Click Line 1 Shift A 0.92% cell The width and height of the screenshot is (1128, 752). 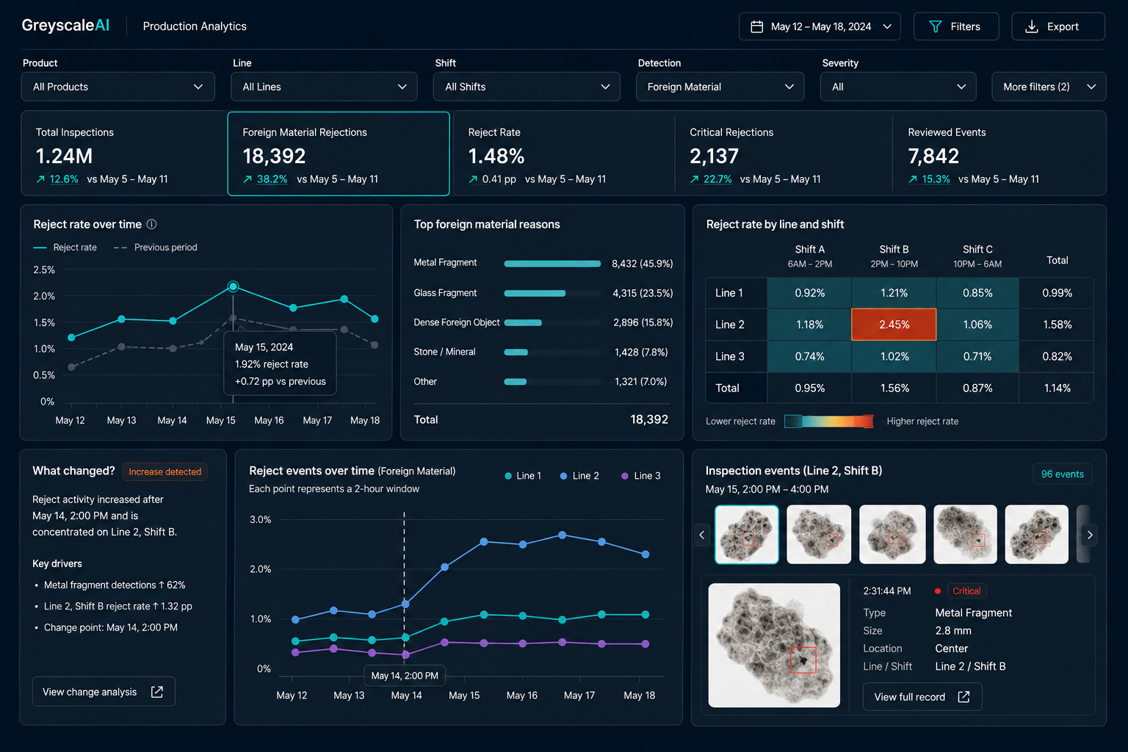click(x=809, y=293)
